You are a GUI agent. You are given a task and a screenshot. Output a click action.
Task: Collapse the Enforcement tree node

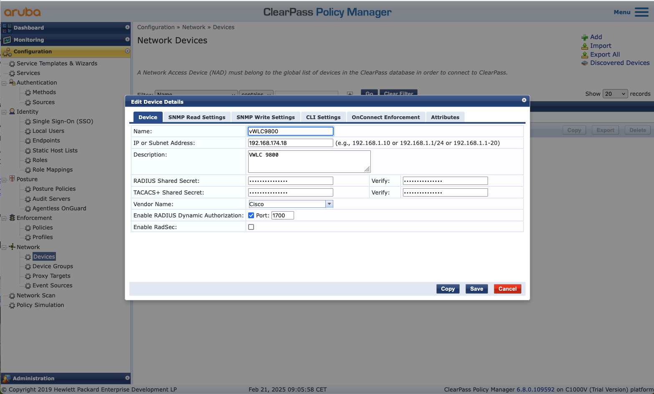point(4,218)
